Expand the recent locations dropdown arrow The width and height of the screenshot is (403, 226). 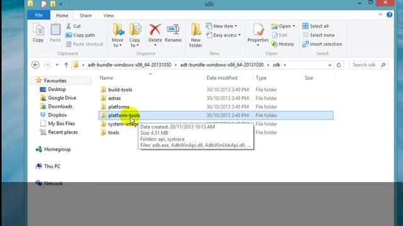[x=57, y=65]
